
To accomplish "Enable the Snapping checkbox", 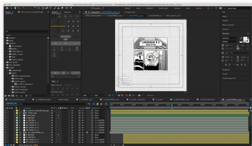I will (x=92, y=8).
